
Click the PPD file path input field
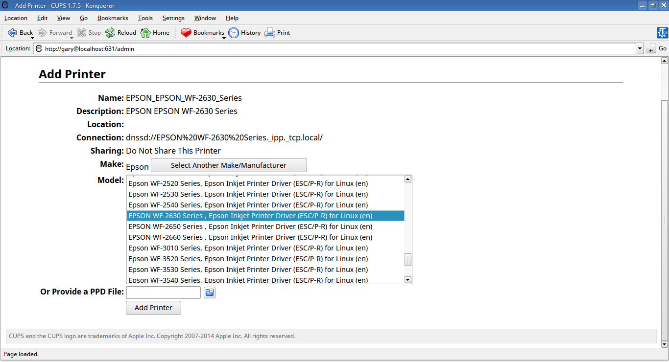(x=164, y=293)
